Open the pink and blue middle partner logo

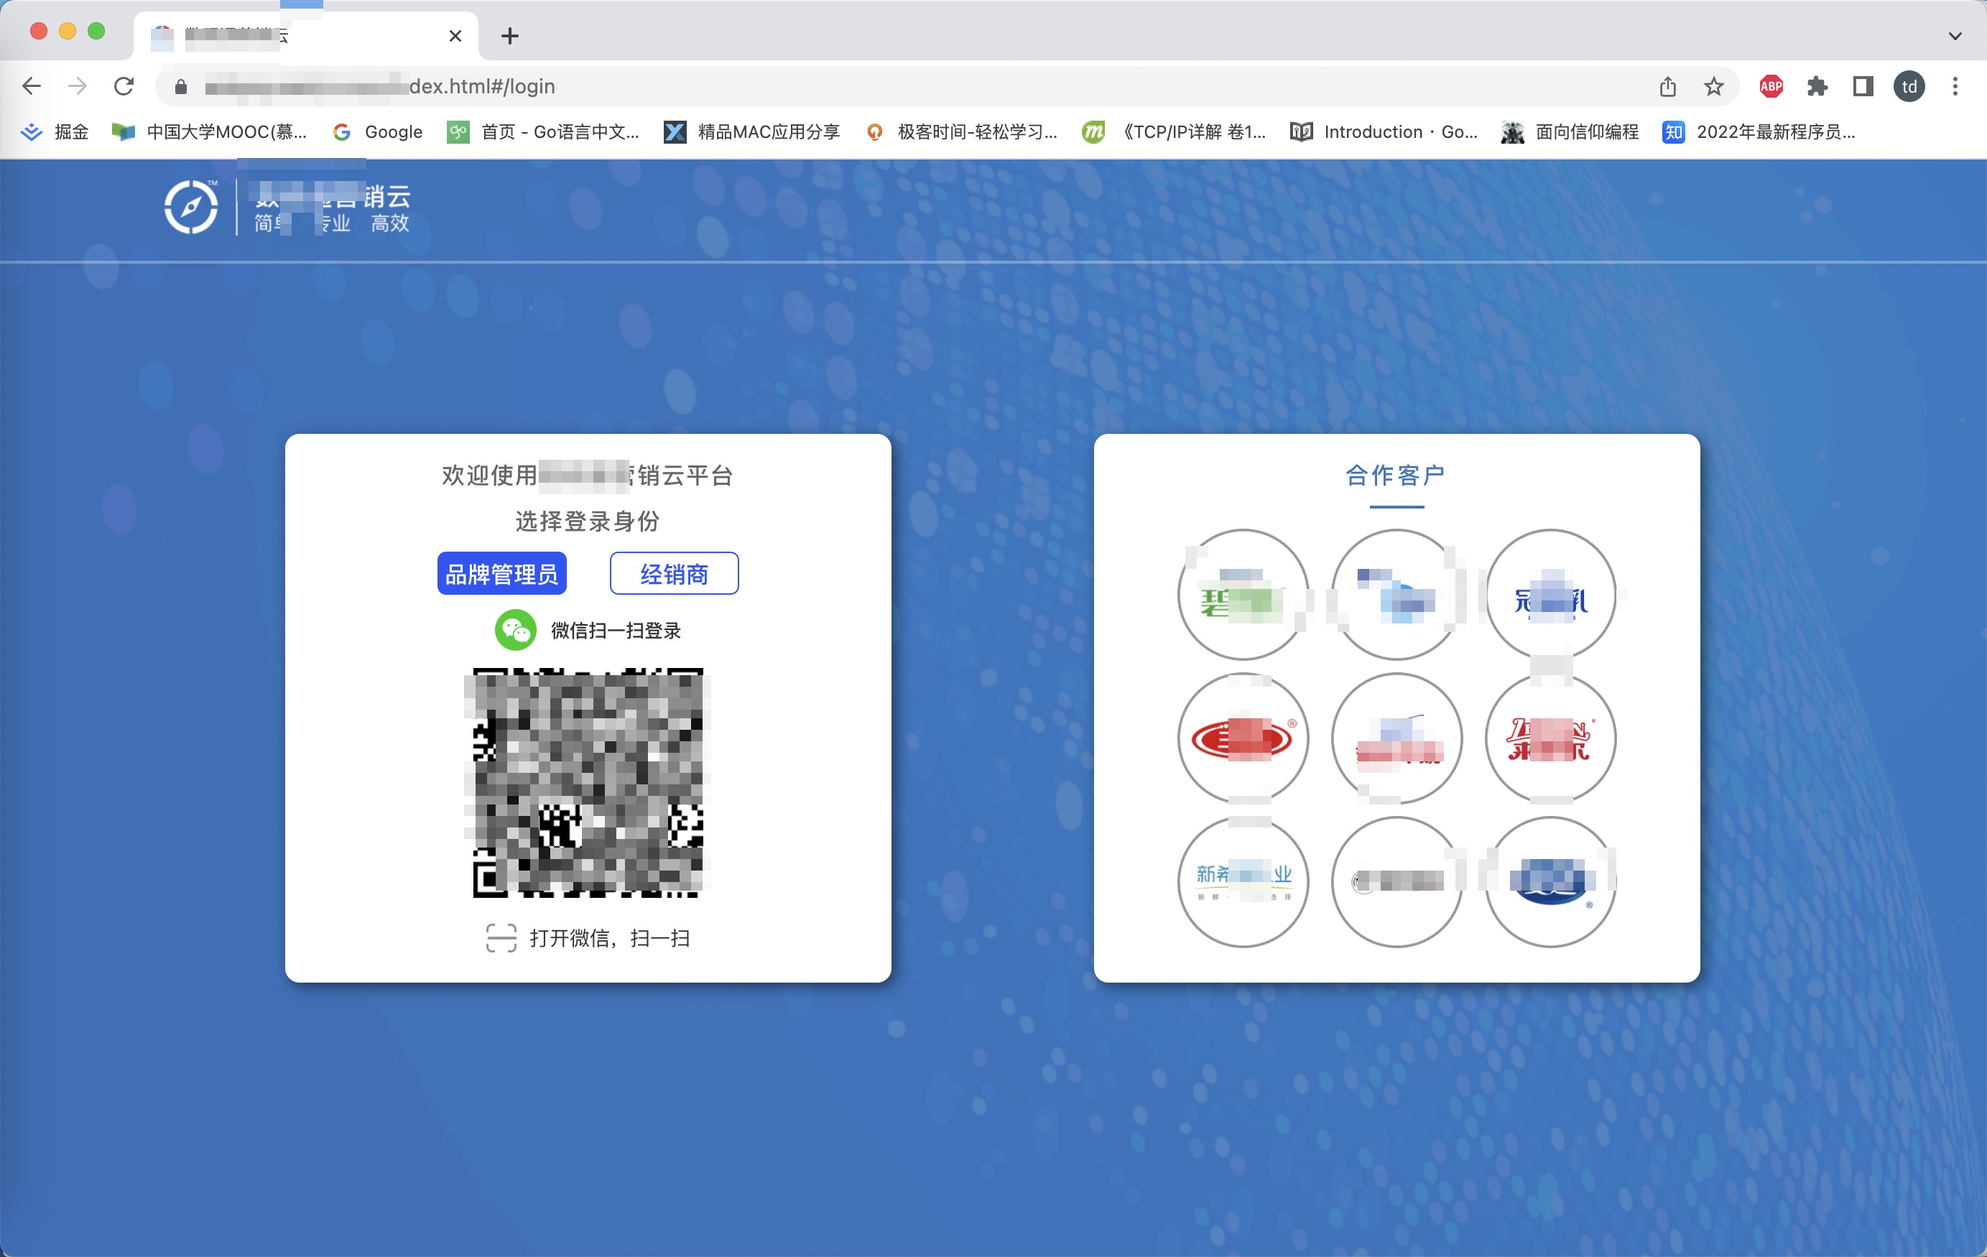pyautogui.click(x=1397, y=738)
